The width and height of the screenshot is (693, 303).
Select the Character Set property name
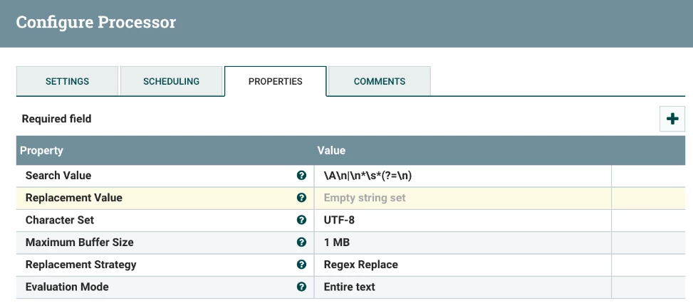(60, 220)
